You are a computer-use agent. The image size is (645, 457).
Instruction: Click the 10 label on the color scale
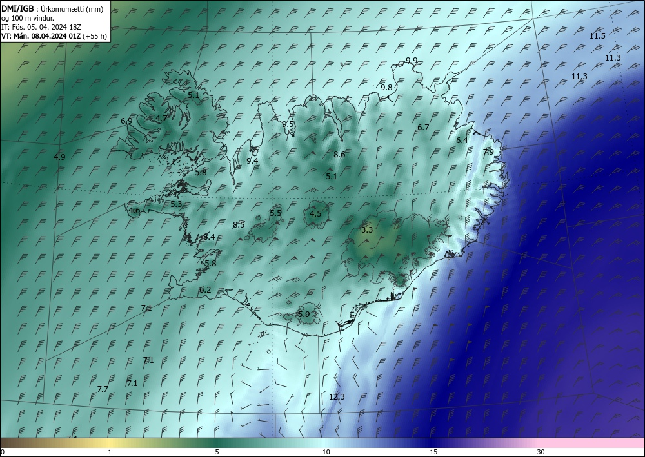(326, 452)
